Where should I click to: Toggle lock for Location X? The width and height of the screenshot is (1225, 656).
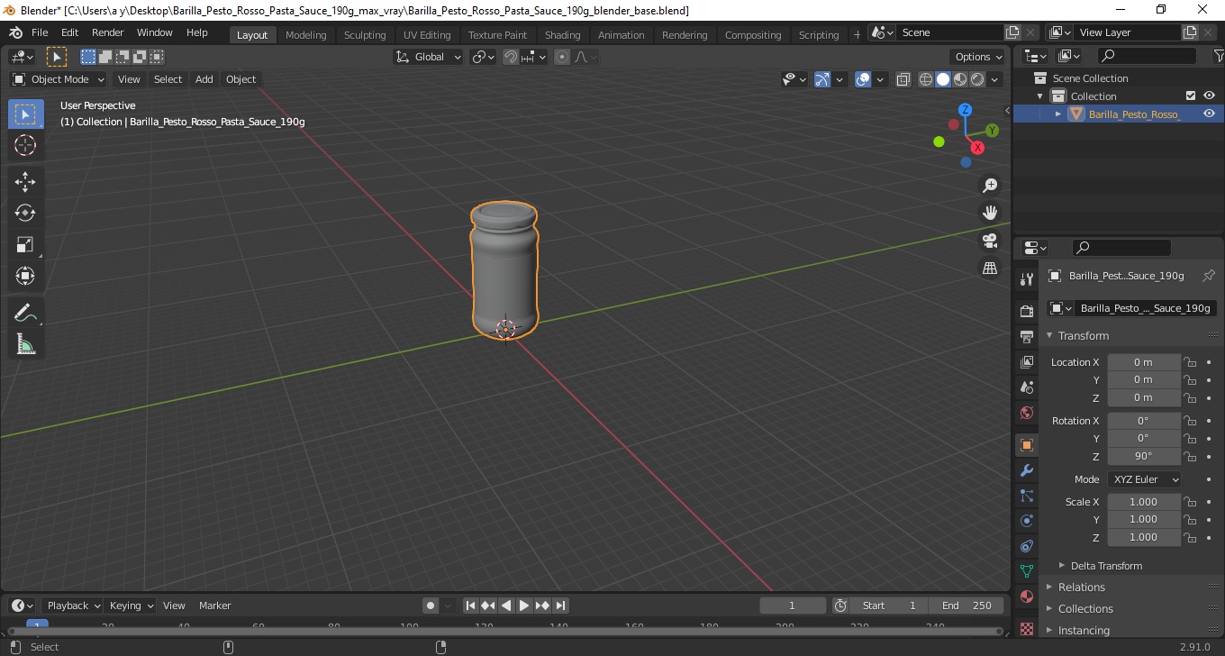[1190, 362]
